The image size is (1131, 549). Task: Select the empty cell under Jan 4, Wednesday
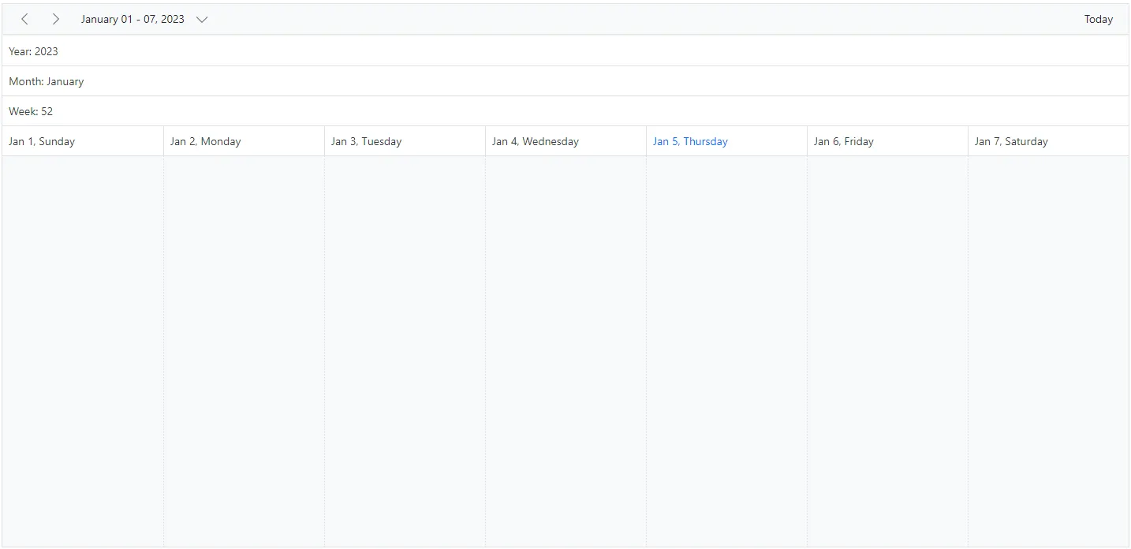pos(565,351)
